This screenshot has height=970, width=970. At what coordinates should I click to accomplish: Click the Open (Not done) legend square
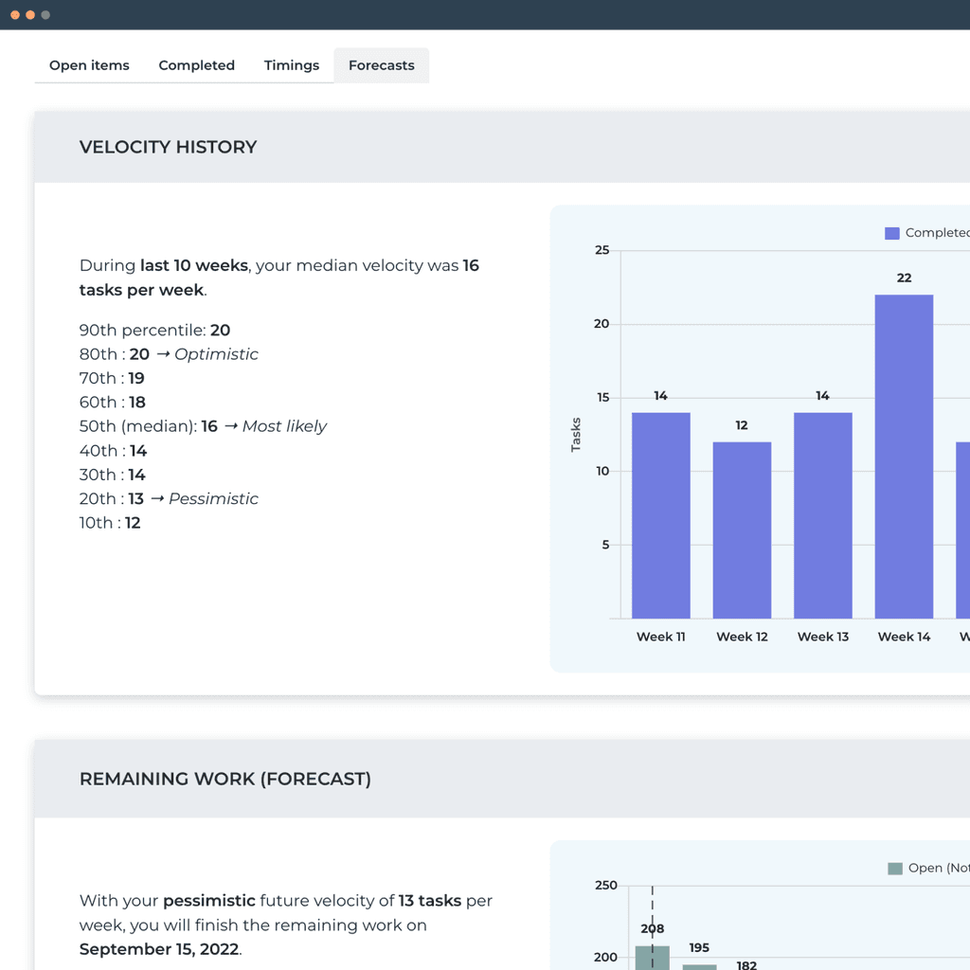(x=897, y=868)
